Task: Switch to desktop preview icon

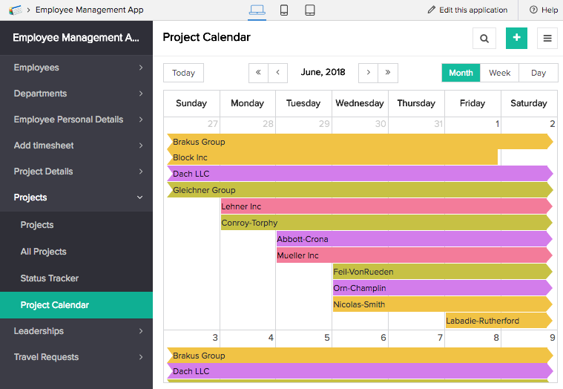Action: tap(257, 10)
